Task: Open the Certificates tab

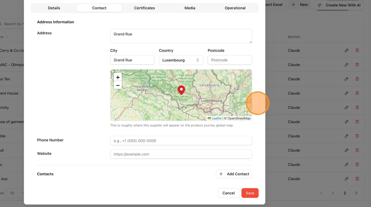Action: click(144, 8)
